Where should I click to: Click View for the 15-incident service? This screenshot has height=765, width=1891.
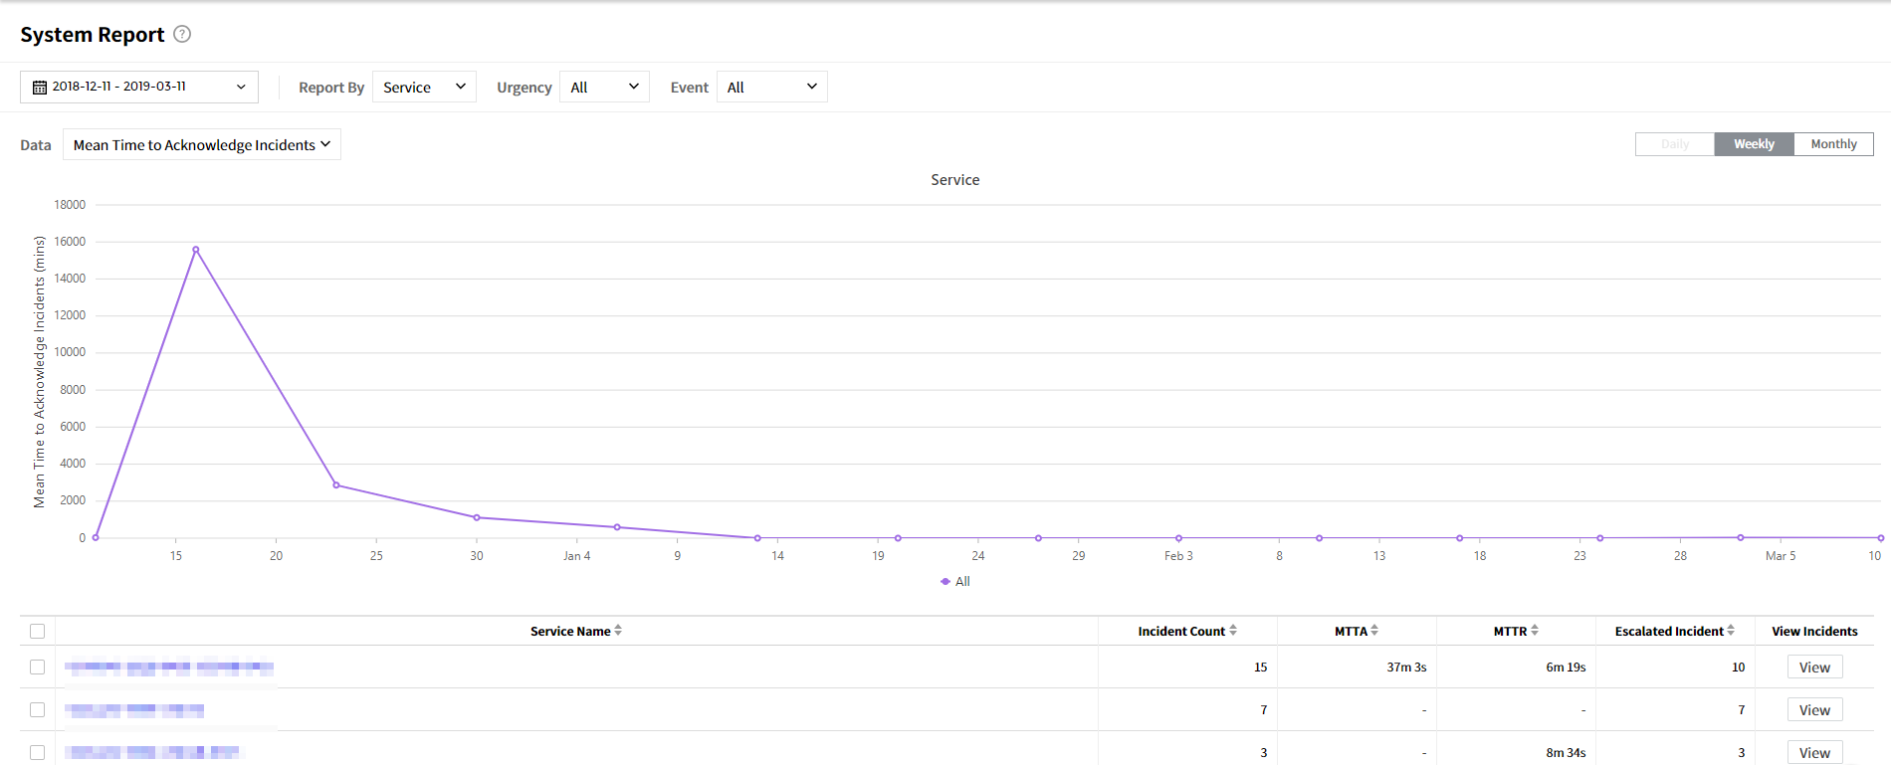point(1814,668)
